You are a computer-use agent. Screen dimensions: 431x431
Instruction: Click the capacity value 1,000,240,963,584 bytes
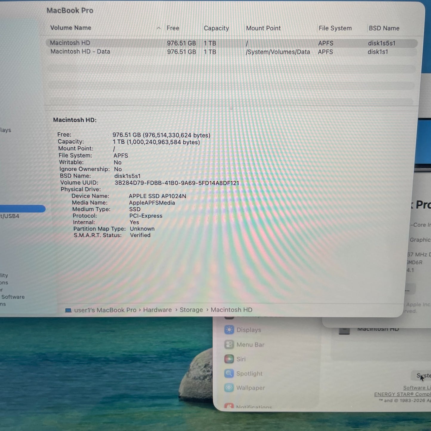point(163,142)
